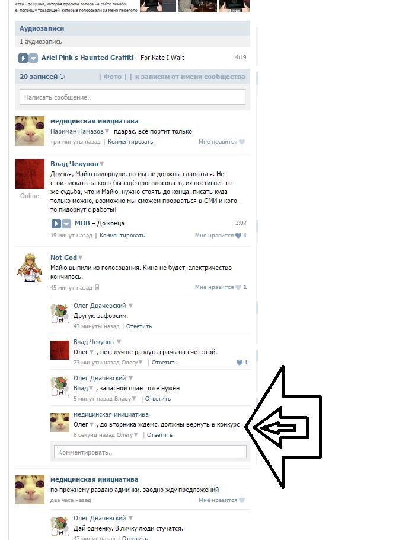
Task: Click Комментировать under Влад Чекунов's post
Action: point(122,236)
